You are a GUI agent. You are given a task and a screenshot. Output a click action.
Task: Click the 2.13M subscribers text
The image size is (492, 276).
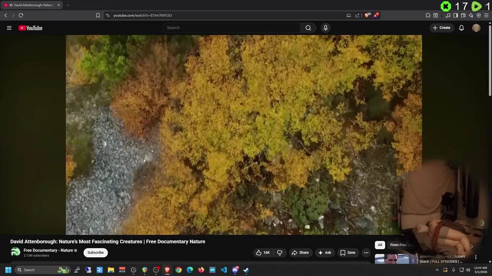pos(36,256)
